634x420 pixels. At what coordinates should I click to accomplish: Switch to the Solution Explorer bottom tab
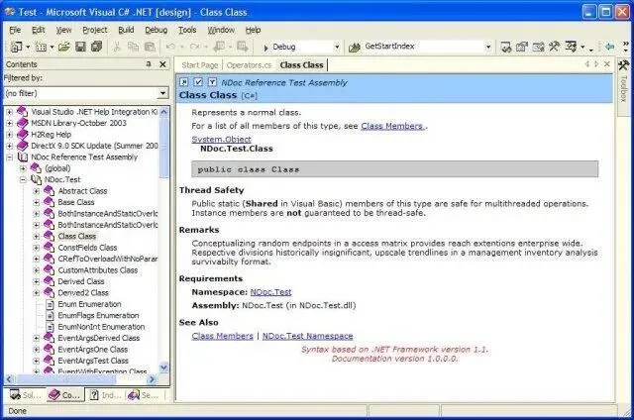pyautogui.click(x=25, y=395)
